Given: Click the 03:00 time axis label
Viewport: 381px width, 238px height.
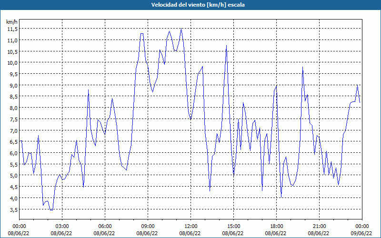Looking at the screenshot, I should click(62, 227).
